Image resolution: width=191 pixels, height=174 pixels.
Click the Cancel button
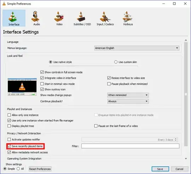tap(179, 169)
